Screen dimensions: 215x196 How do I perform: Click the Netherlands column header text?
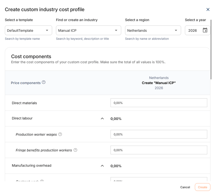159,78
